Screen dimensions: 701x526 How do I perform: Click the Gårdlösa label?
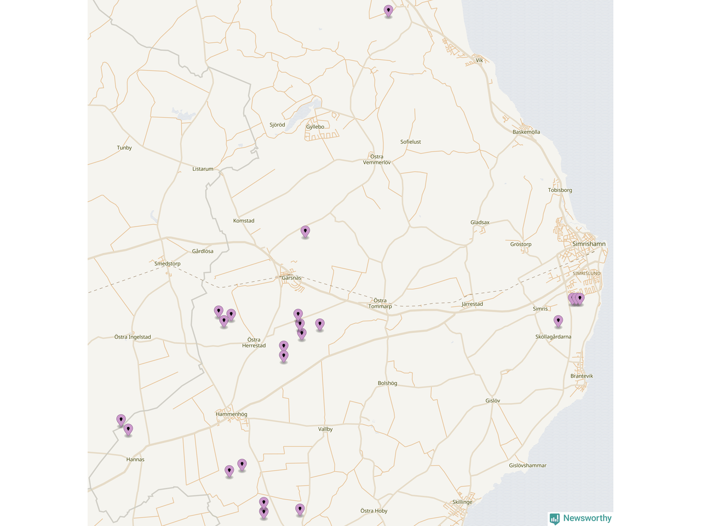[x=203, y=251]
